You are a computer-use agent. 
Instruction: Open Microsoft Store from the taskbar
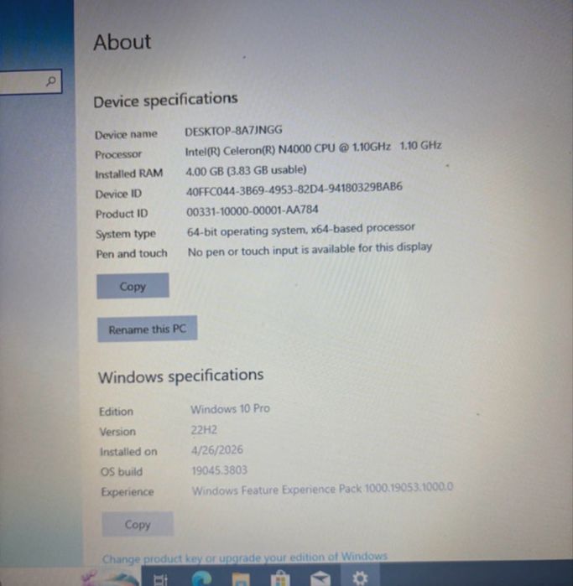[280, 579]
